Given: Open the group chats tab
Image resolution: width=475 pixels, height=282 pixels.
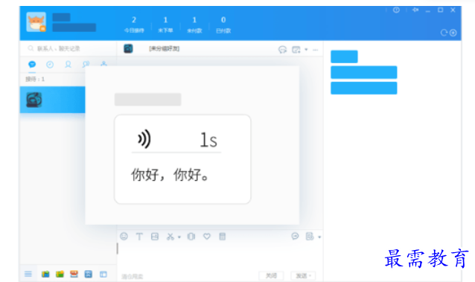Looking at the screenshot, I should pyautogui.click(x=86, y=64).
